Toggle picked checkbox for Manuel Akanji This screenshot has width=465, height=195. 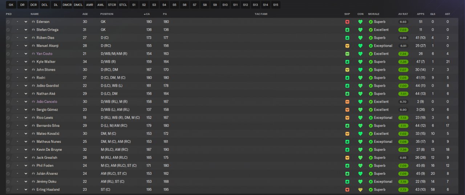point(8,46)
